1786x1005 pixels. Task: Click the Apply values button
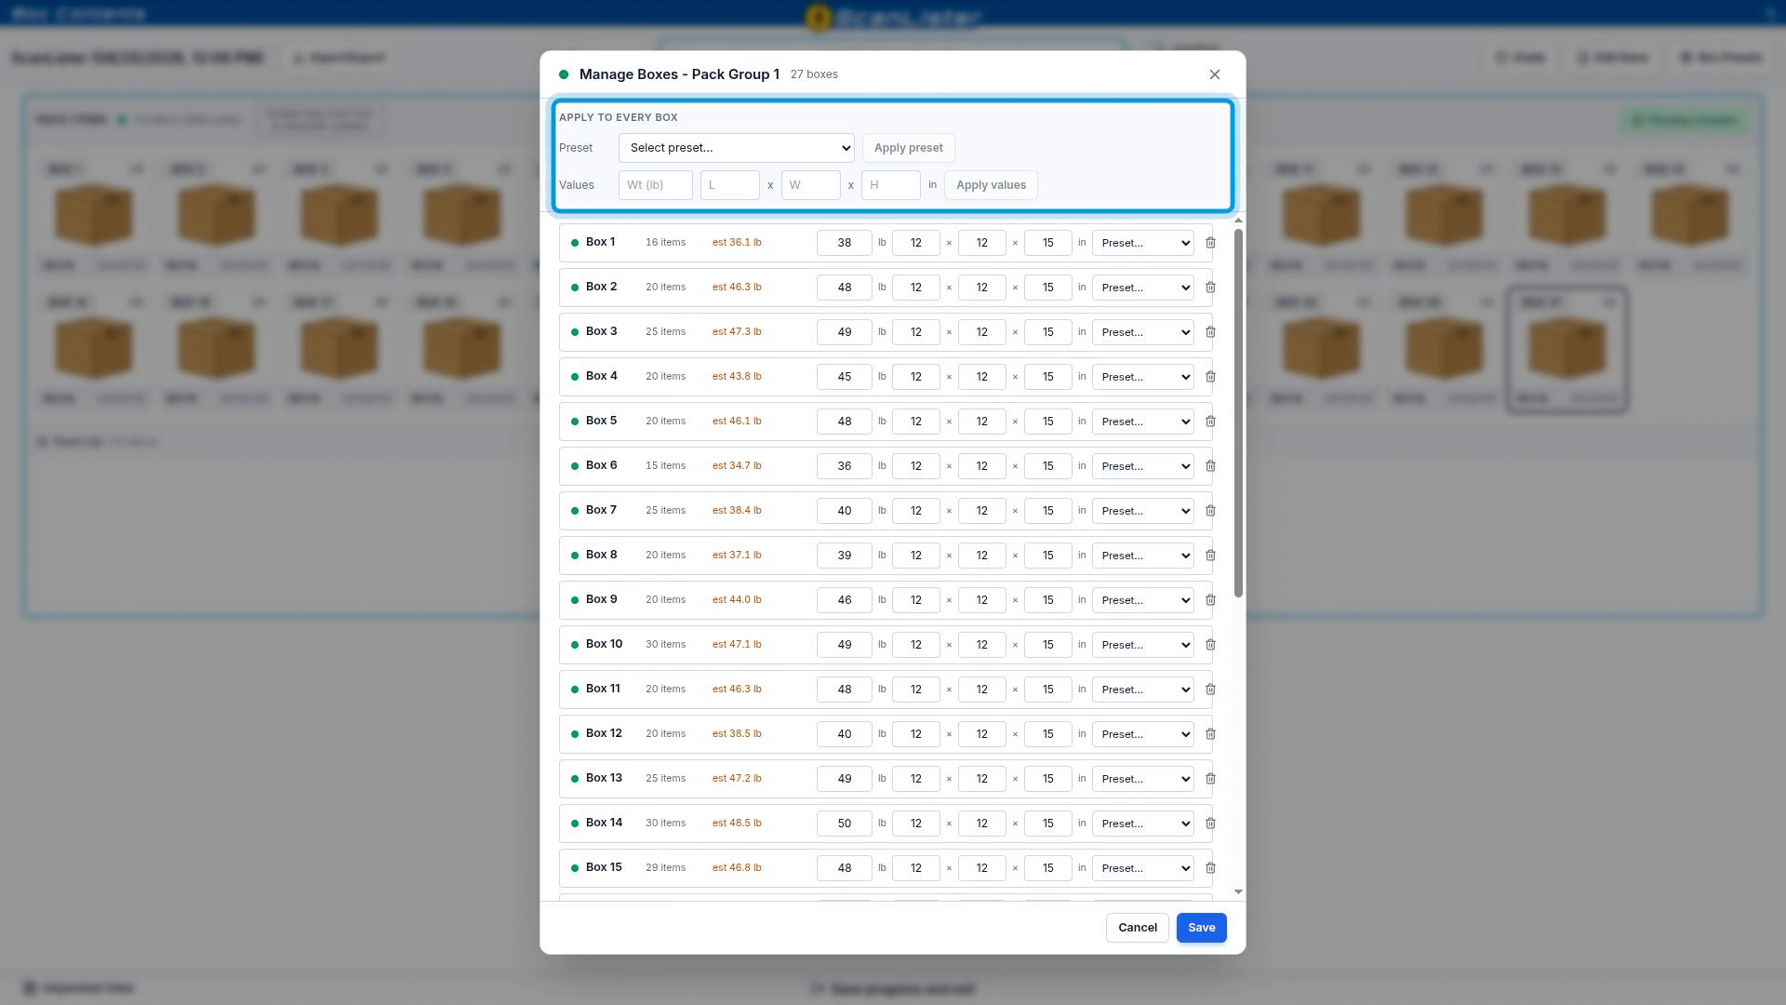[991, 185]
